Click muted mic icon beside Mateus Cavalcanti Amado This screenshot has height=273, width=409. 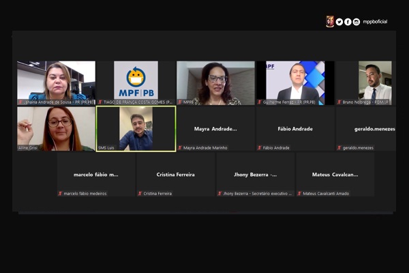299,194
